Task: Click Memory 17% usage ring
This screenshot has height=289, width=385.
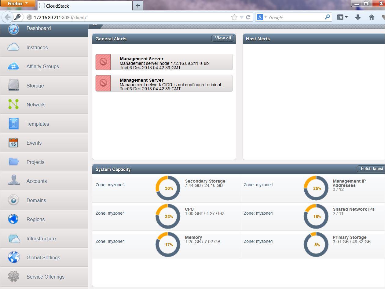Action: pos(168,244)
